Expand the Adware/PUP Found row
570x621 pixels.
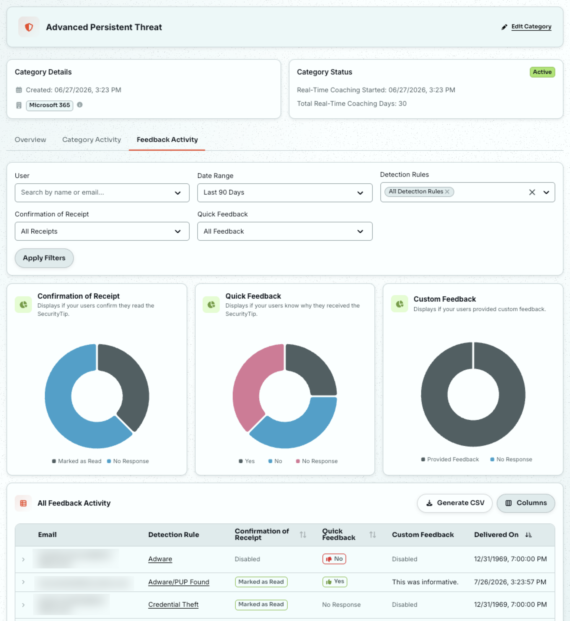click(x=23, y=582)
